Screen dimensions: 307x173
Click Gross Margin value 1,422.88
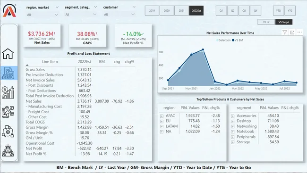coord(85,127)
